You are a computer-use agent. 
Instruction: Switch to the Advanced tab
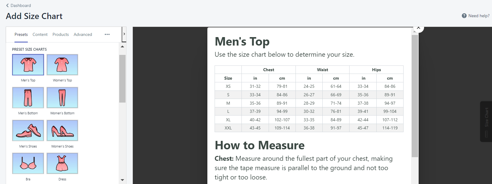point(83,34)
